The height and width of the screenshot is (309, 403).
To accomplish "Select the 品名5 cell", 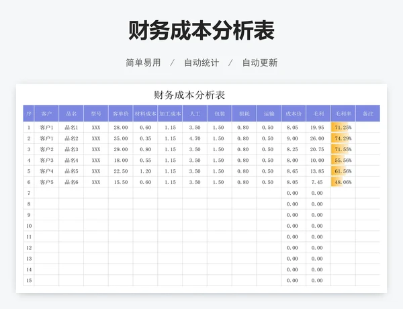I will pos(71,171).
